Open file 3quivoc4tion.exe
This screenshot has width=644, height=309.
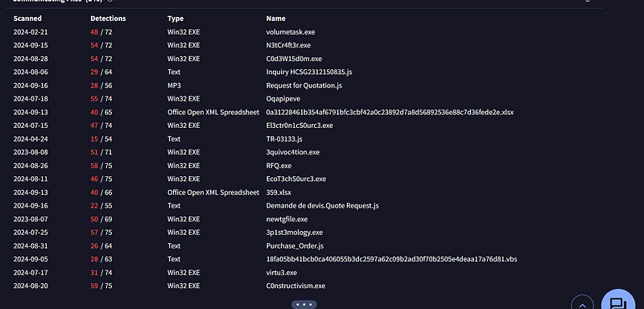pos(293,152)
